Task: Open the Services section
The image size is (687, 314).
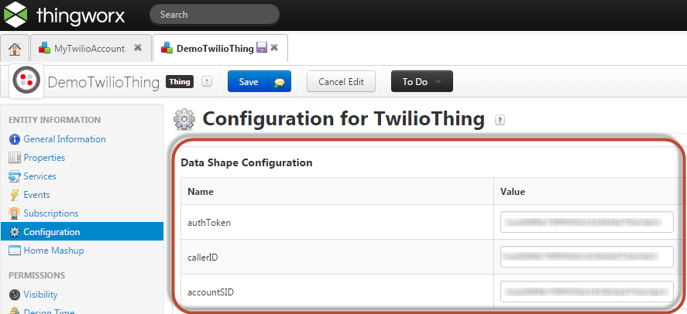Action: 40,176
